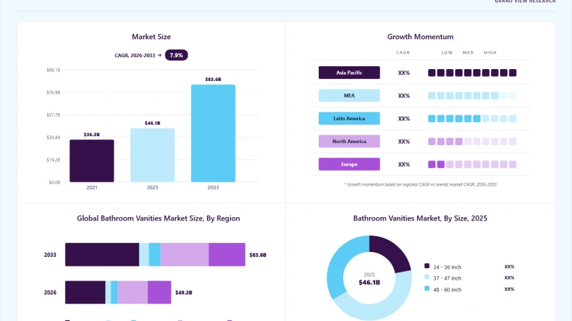The image size is (572, 321).
Task: Click the MEA momentum indicator squares
Action: (x=472, y=96)
